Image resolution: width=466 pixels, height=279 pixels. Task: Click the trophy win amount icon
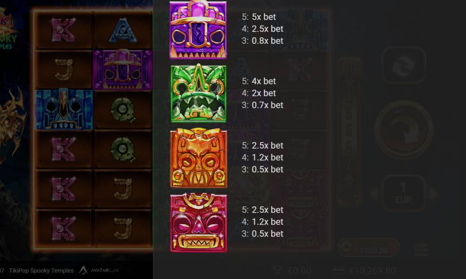pos(277,270)
